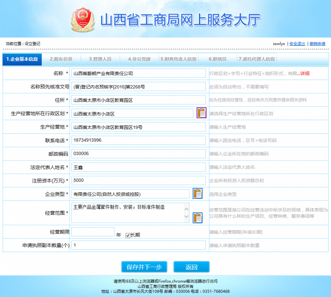Image resolution: width=331 pixels, height=297 pixels.
Task: Open the enterprise type selector icon
Action: click(197, 194)
